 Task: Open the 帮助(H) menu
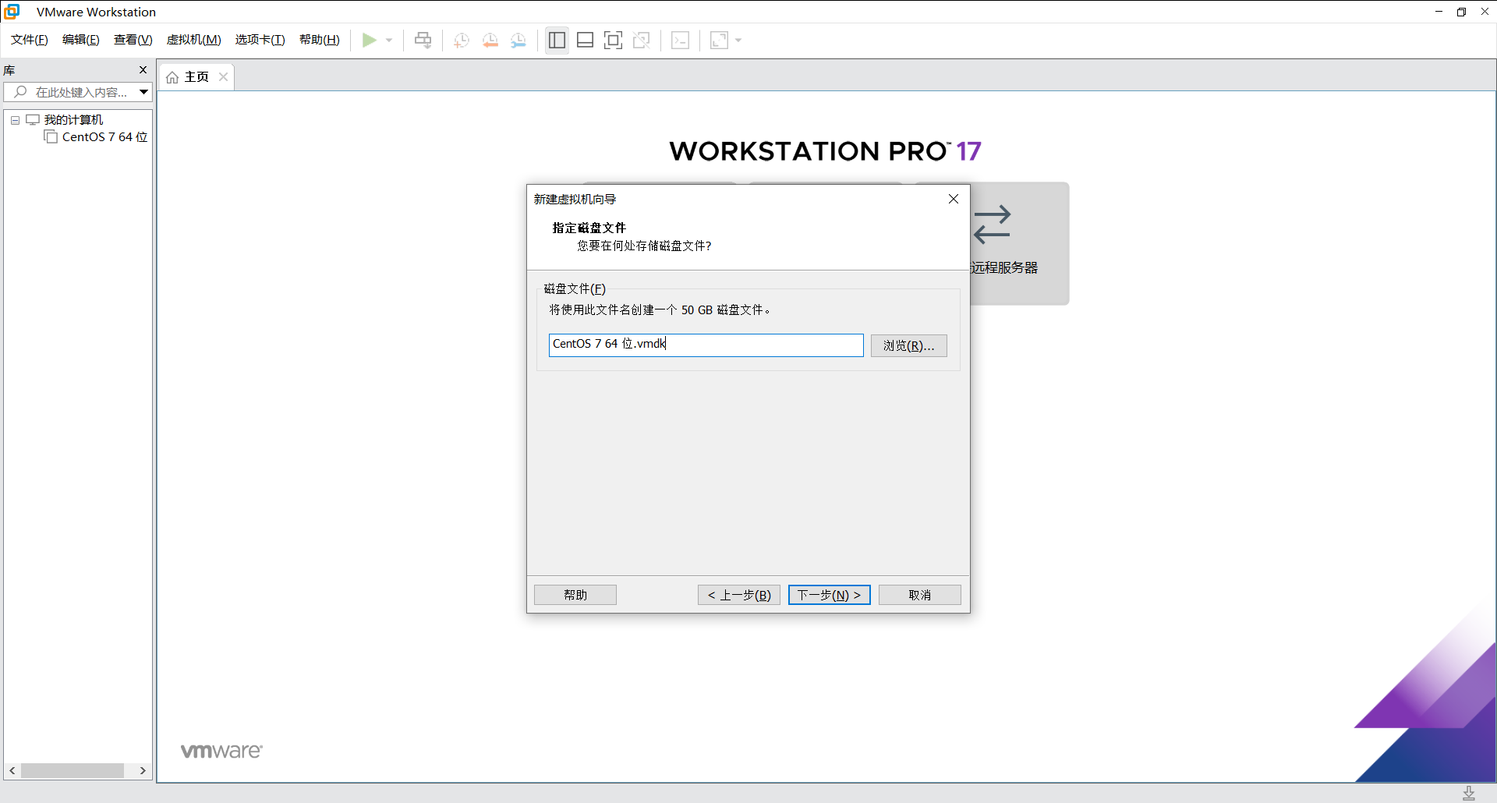point(320,40)
